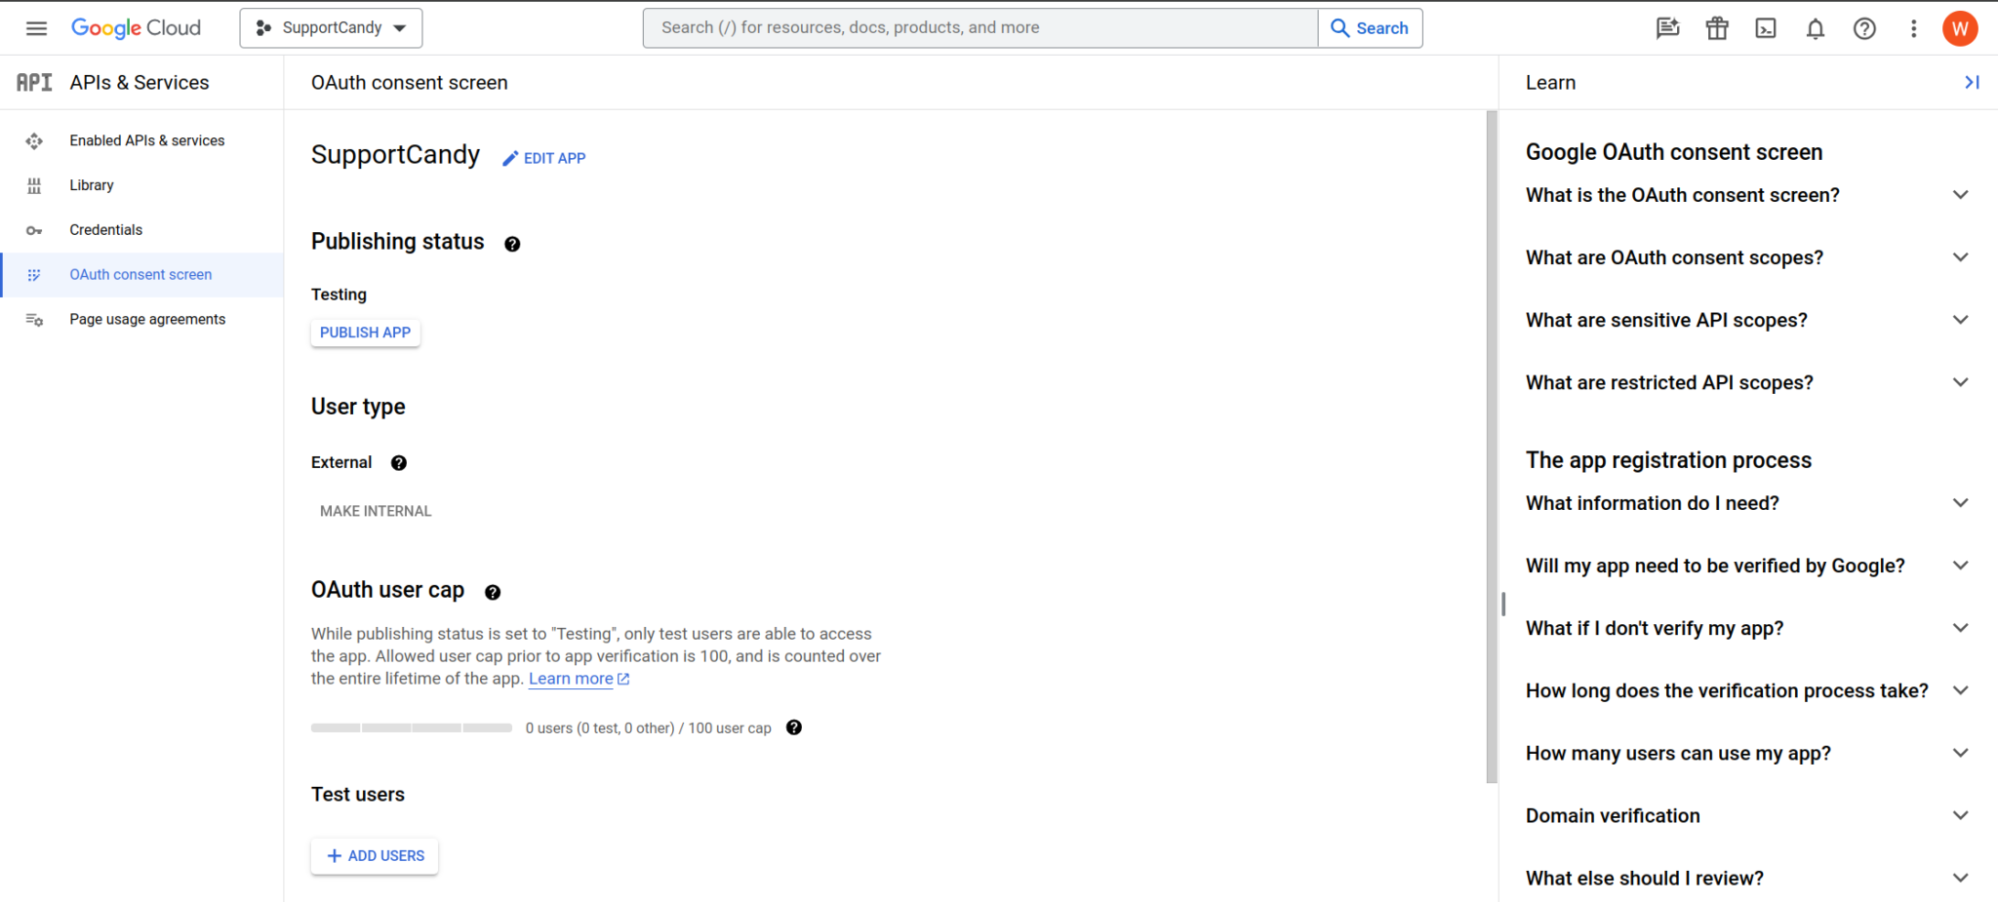Image resolution: width=1998 pixels, height=902 pixels.
Task: View notifications via the bell icon
Action: (1815, 28)
